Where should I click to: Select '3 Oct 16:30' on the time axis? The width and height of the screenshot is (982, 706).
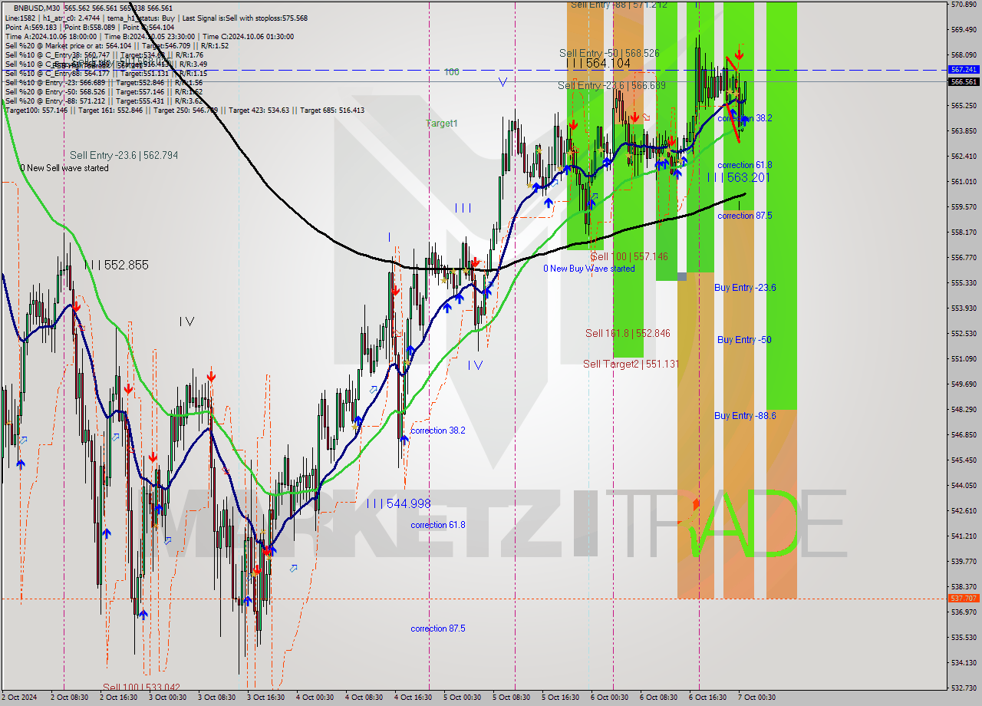266,698
